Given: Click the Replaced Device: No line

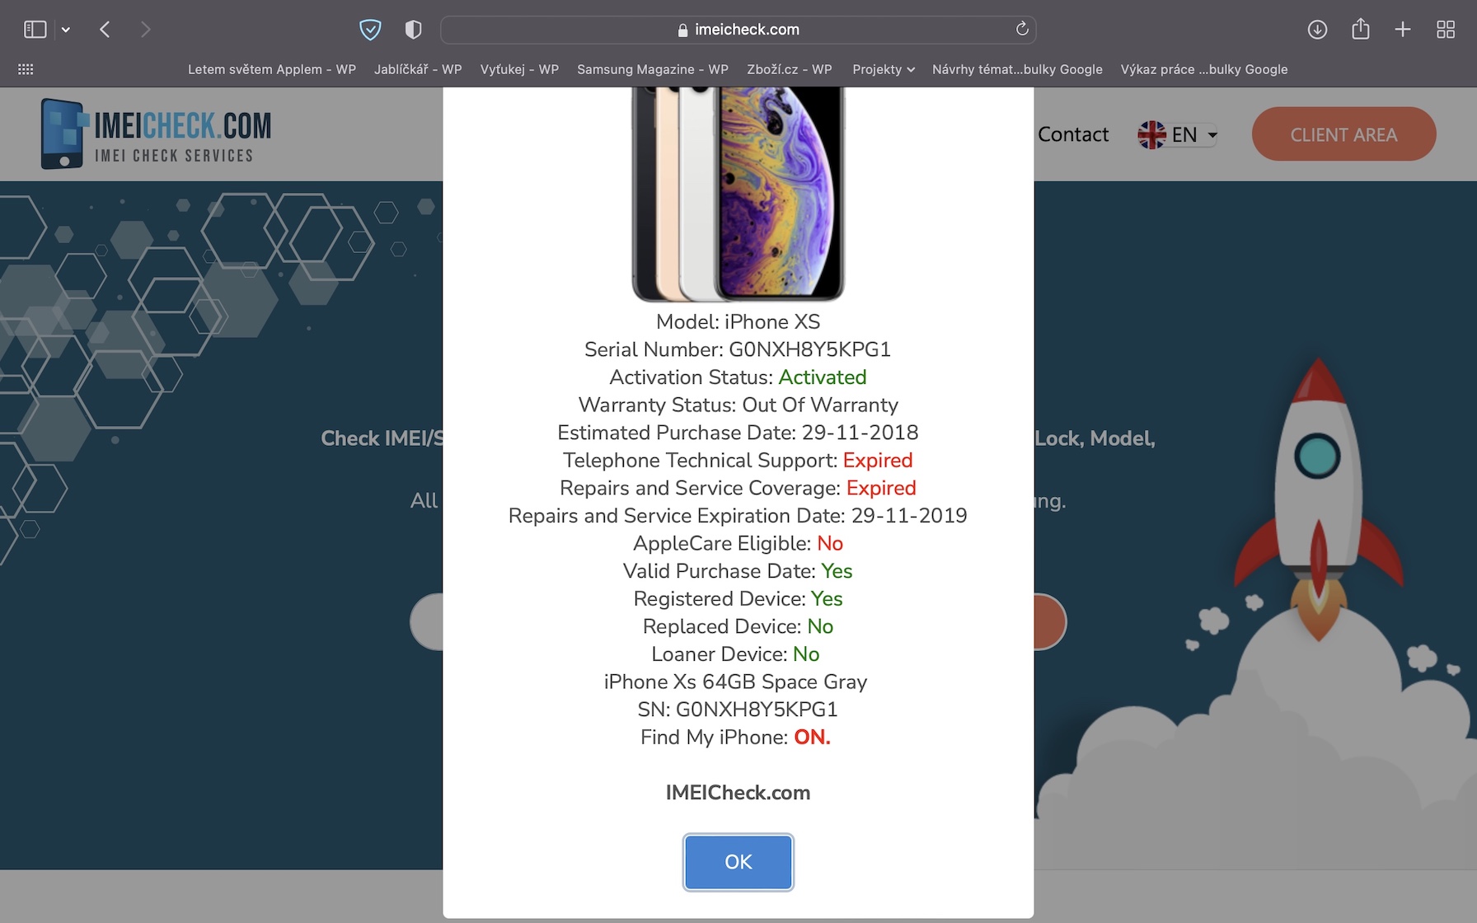Looking at the screenshot, I should tap(738, 626).
